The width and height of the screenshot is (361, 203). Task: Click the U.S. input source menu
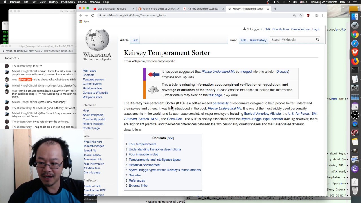(303, 2)
